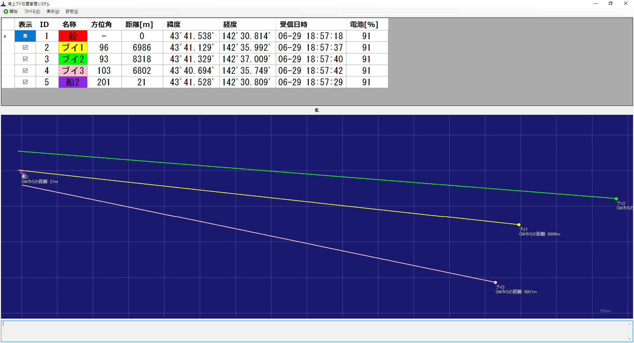Toggle display checkbox for ブイ1 row
The width and height of the screenshot is (634, 343).
coord(25,47)
